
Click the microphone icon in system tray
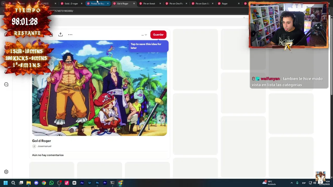[297, 183]
